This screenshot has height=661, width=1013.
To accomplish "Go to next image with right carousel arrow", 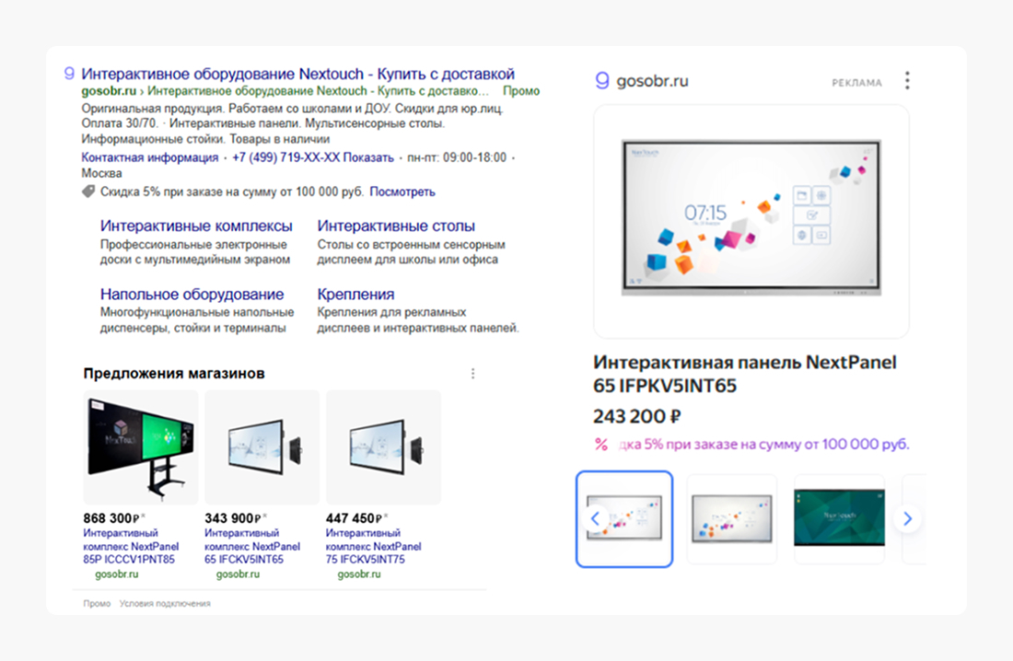I will (907, 518).
